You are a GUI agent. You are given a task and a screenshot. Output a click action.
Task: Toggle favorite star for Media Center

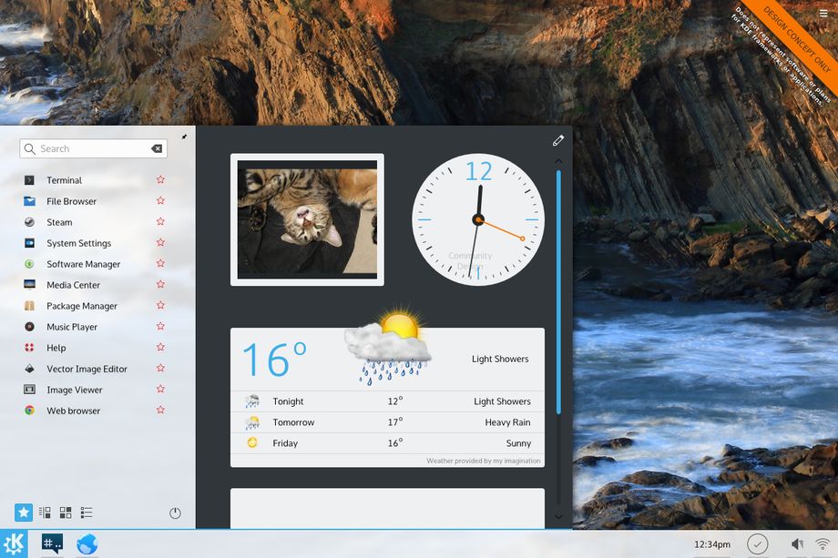[160, 284]
